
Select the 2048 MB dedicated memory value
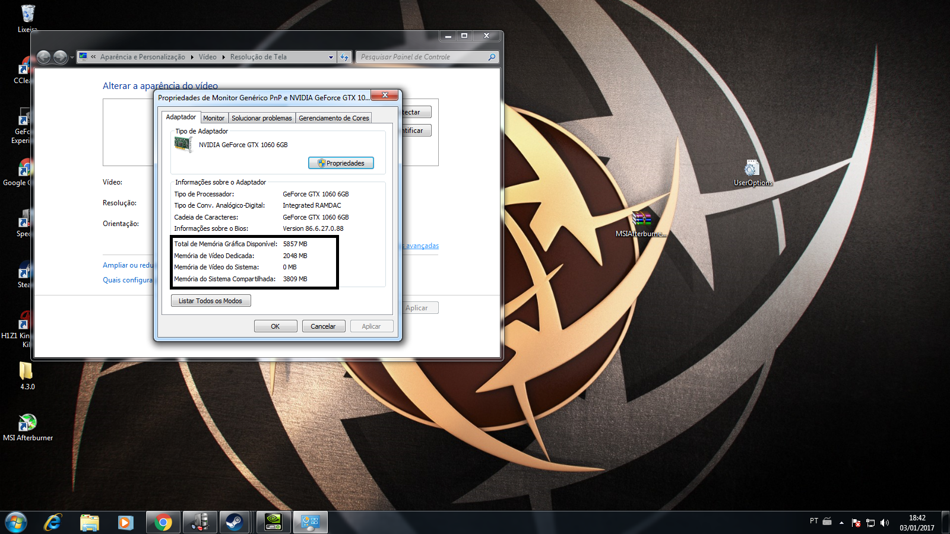[x=295, y=256]
